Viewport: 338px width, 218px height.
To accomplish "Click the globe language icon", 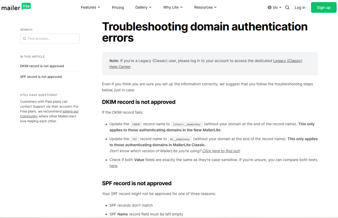I will (269, 8).
